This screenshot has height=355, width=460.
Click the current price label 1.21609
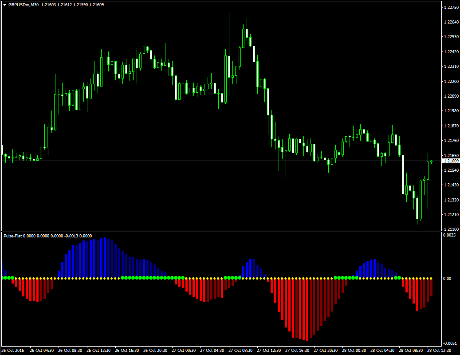[x=451, y=161]
